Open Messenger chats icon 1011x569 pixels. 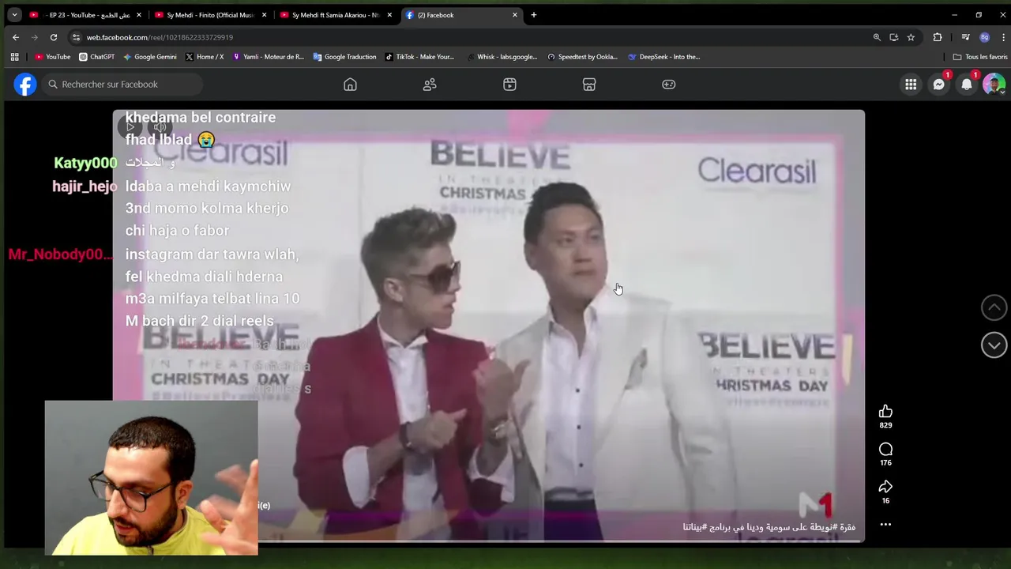point(938,85)
